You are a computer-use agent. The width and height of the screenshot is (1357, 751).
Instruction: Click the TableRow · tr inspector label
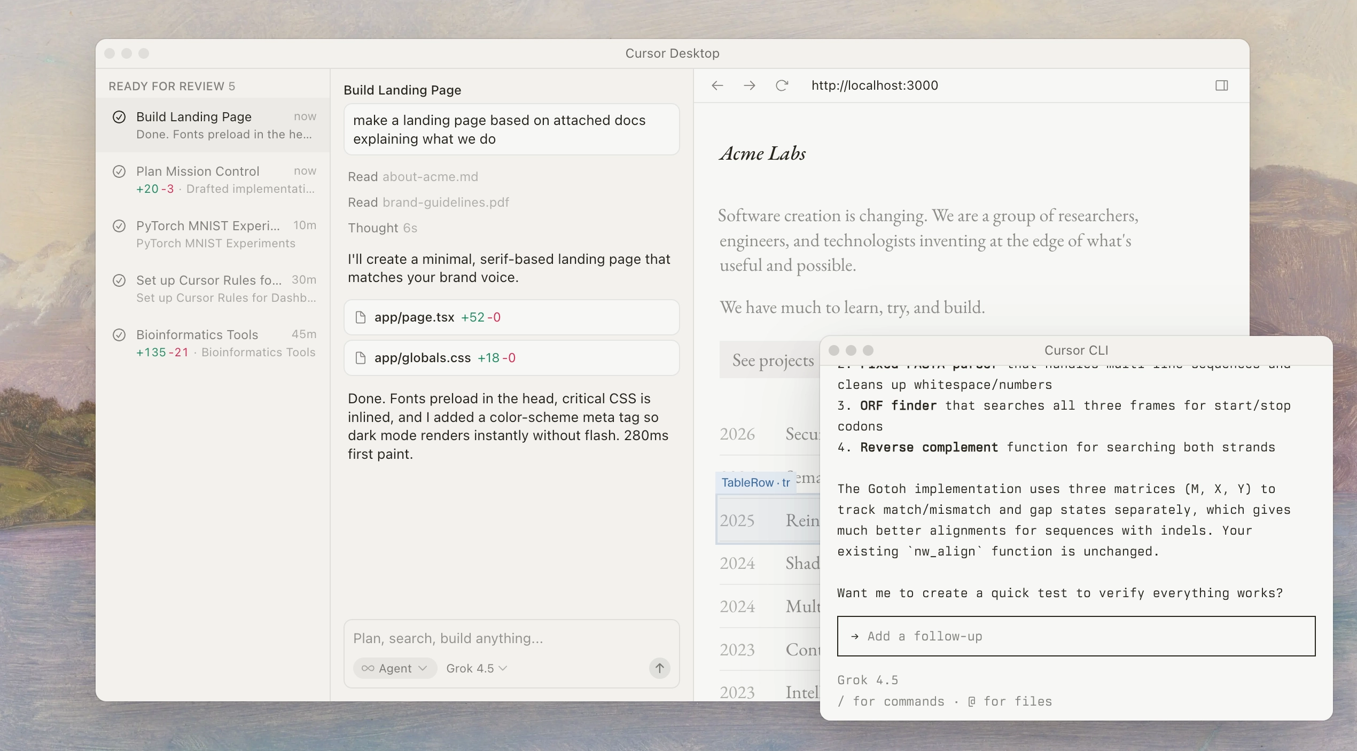(x=755, y=483)
